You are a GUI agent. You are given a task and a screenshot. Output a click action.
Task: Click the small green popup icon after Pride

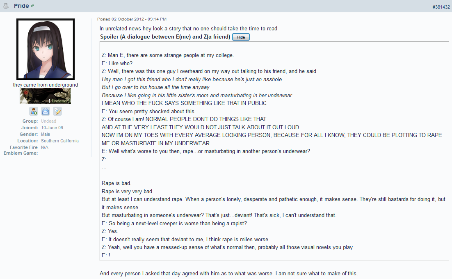coord(32,6)
